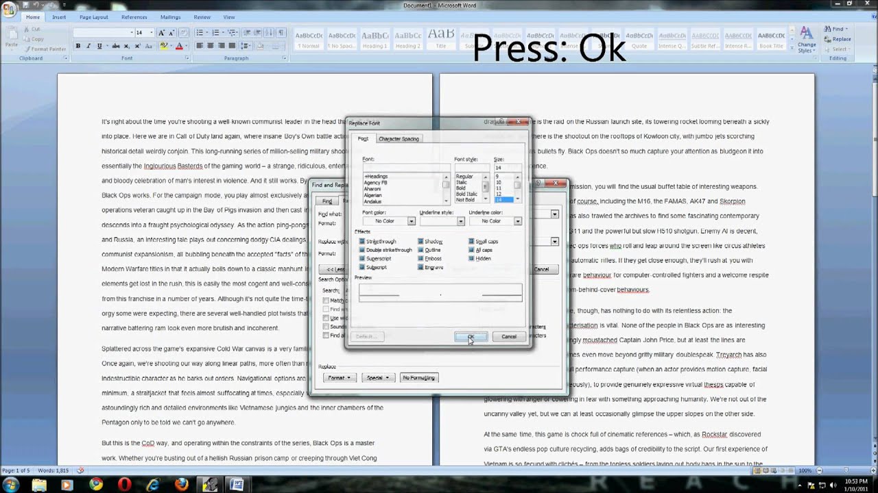Open the Windows Start menu orb
Screen dimensions: 878x493
point(10,484)
